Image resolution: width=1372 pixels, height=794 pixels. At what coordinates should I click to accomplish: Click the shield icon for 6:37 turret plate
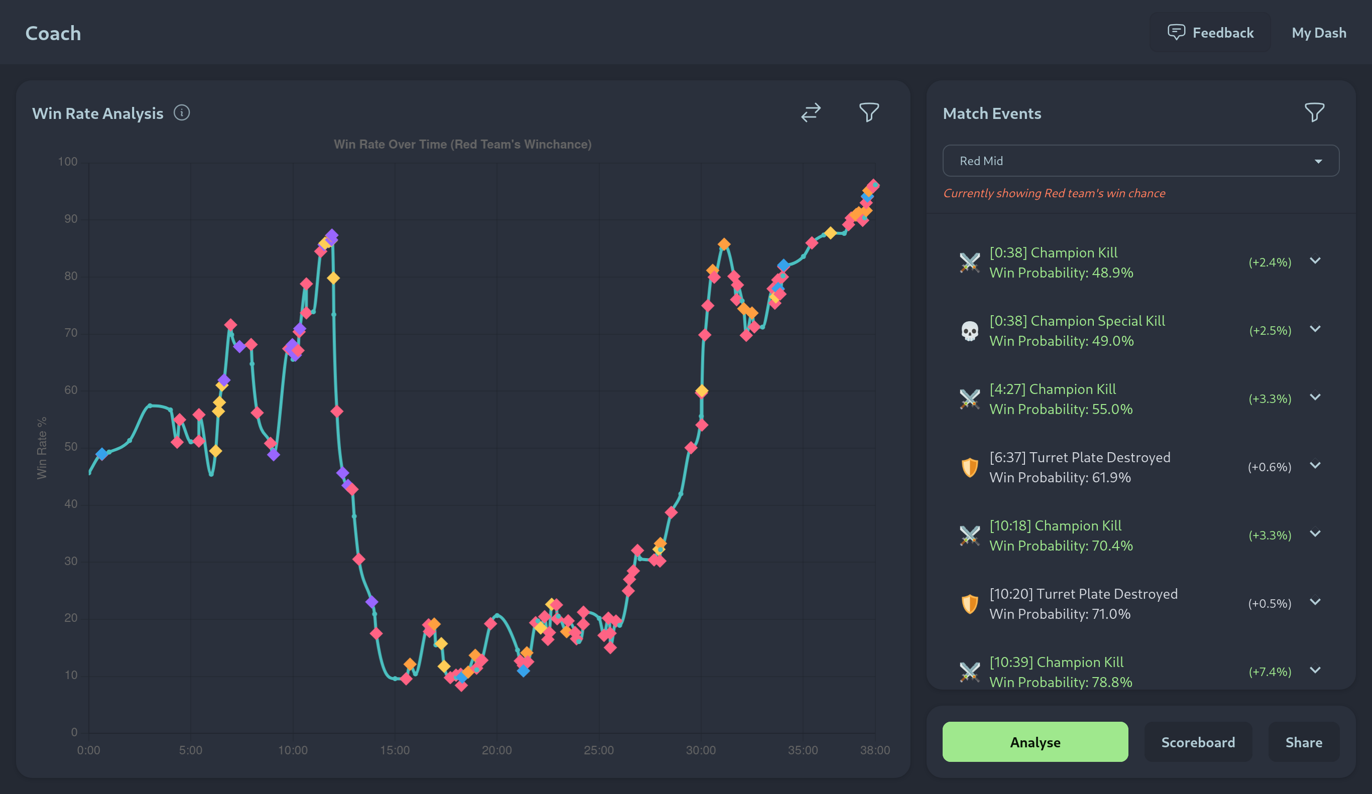(969, 467)
